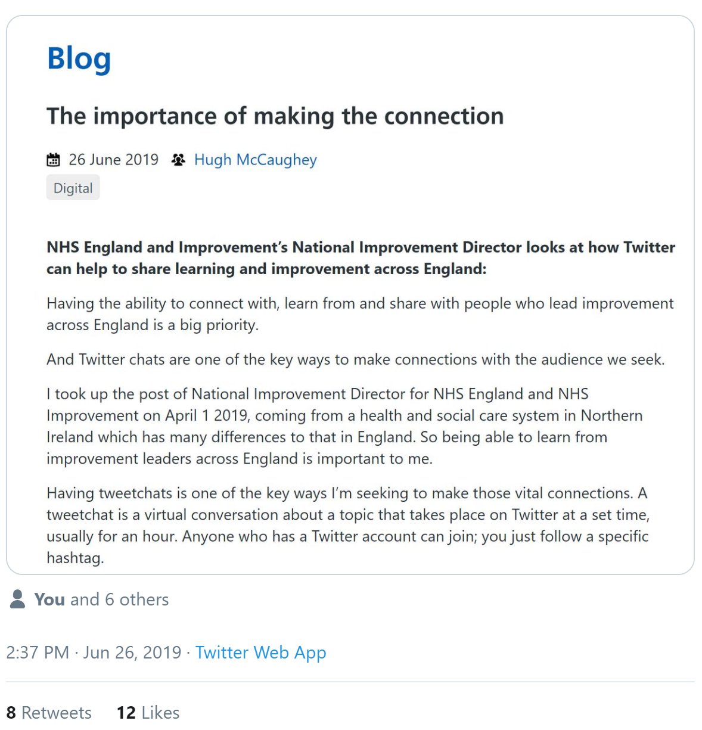
Task: Click the article title about making the connection
Action: 275,116
